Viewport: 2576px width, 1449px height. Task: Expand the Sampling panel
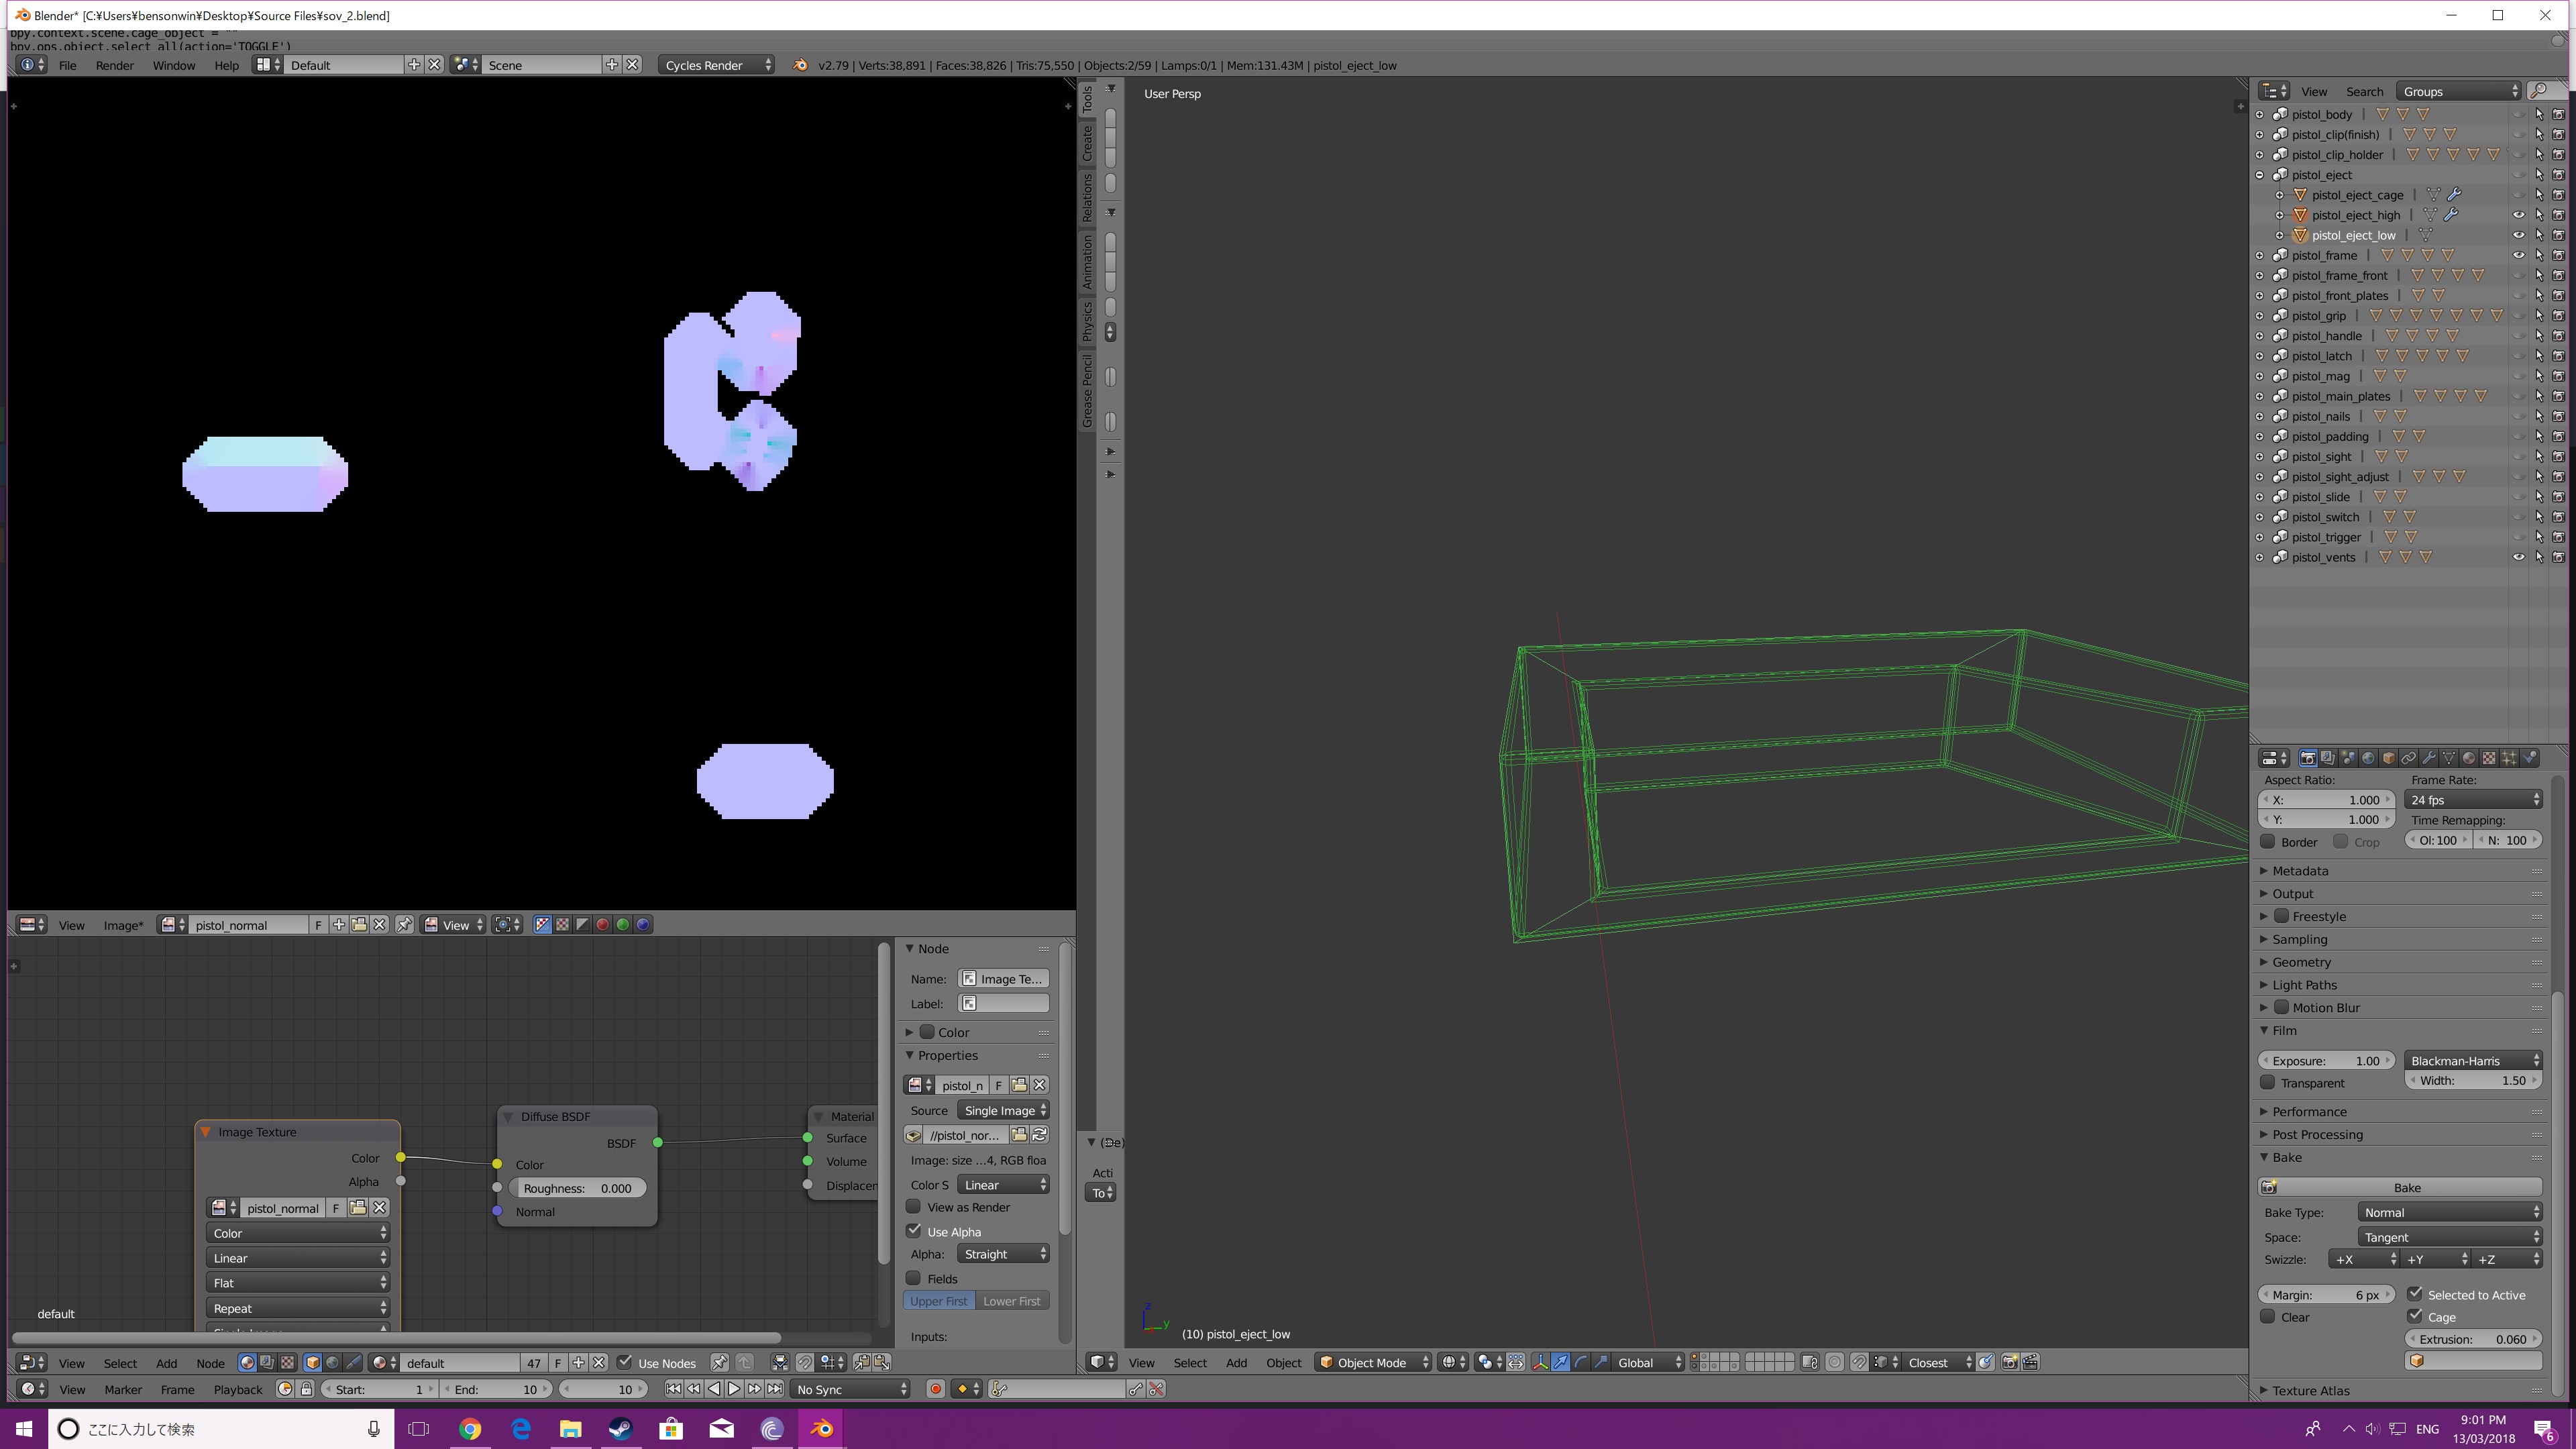(2299, 939)
